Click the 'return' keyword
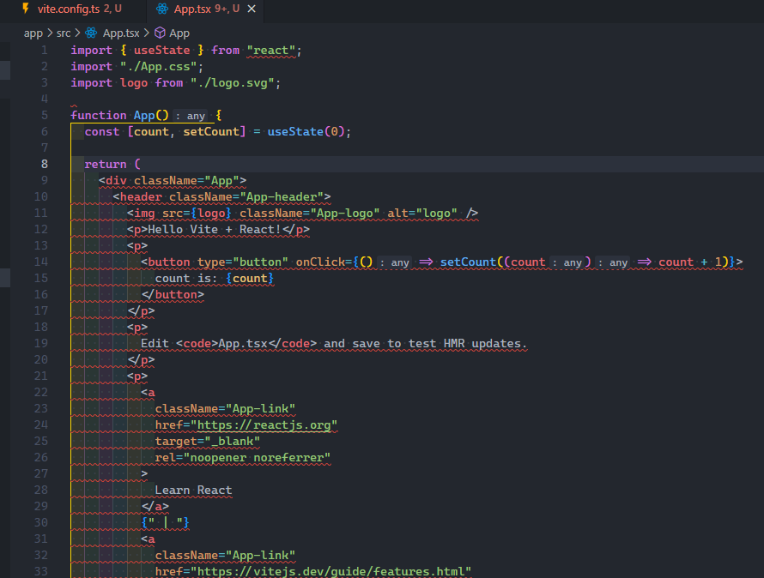This screenshot has width=764, height=578. tap(106, 164)
